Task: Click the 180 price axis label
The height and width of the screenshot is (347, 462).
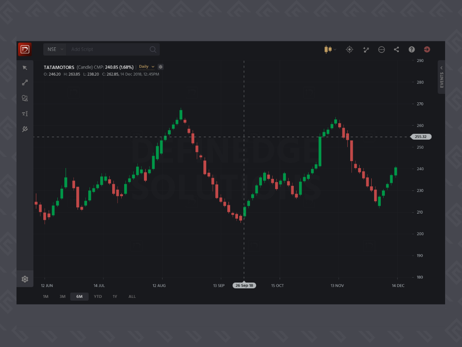Action: [x=420, y=277]
